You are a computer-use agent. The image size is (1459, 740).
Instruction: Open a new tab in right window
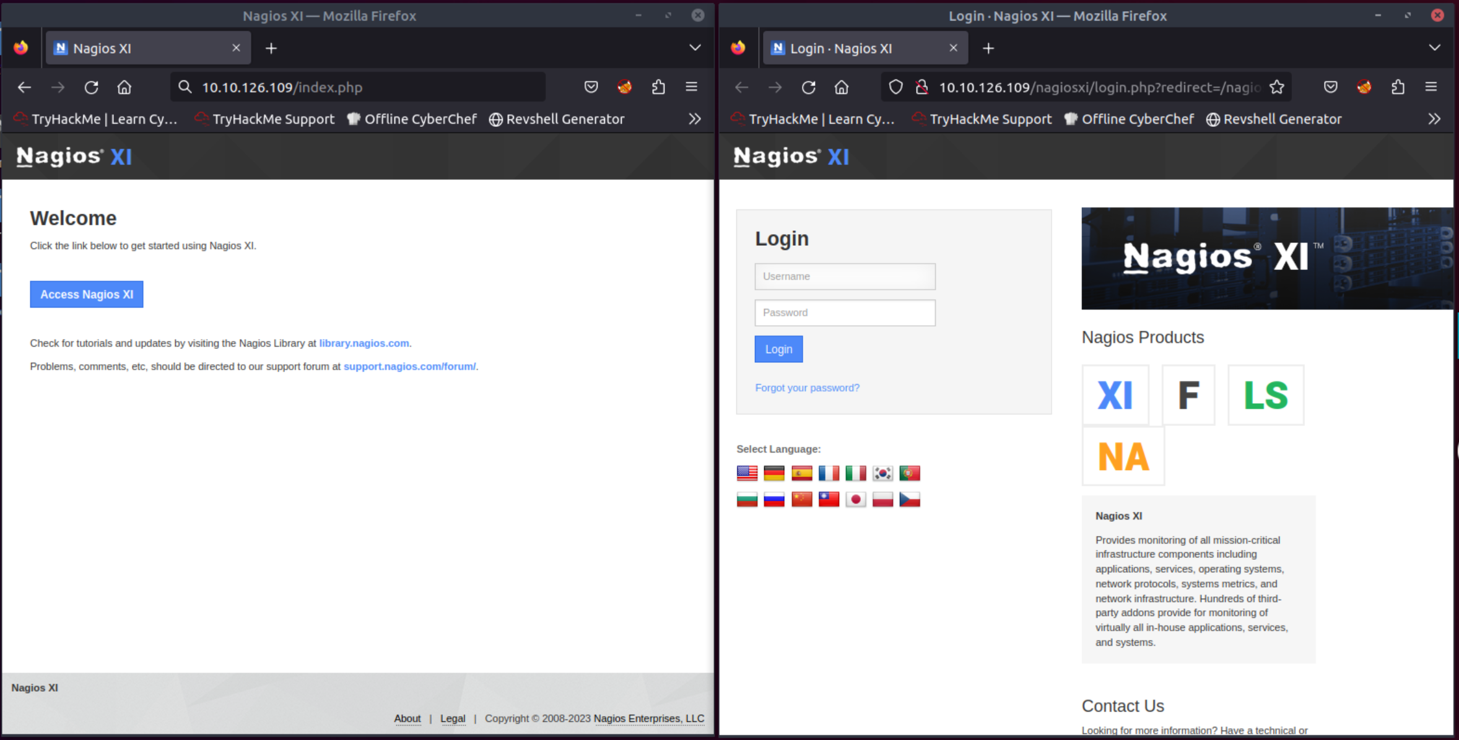coord(988,48)
